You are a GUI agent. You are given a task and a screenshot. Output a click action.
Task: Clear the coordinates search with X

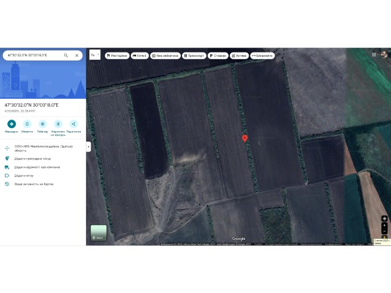pos(77,56)
